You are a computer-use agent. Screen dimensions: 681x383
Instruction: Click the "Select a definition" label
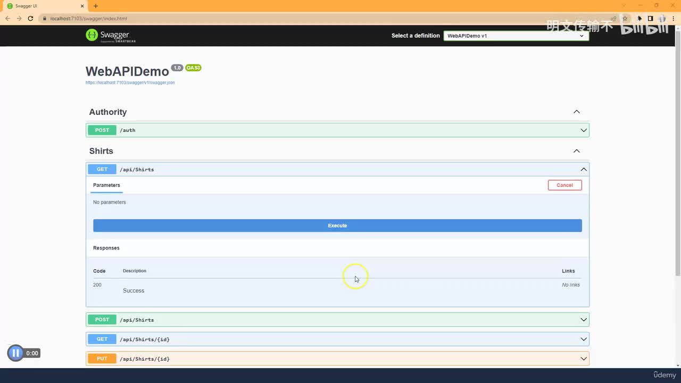[416, 36]
